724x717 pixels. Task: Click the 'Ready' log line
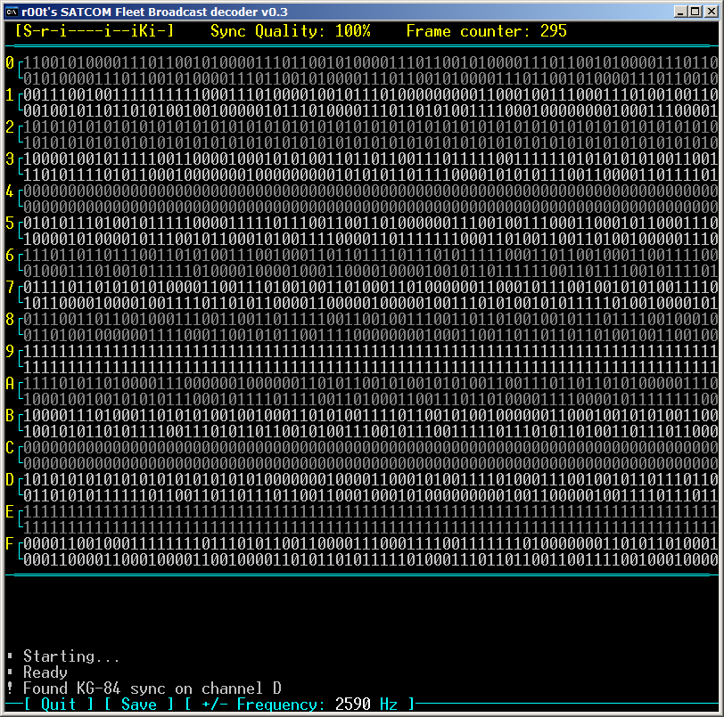coord(45,672)
